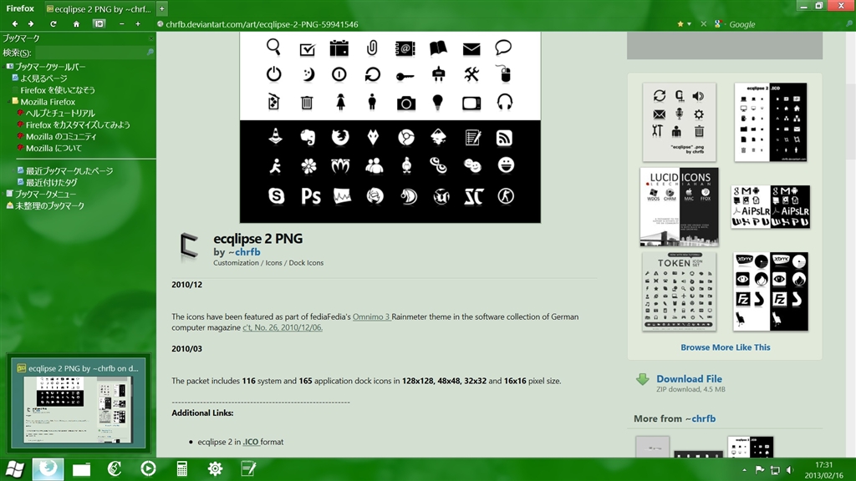Open the Windows Start button
The width and height of the screenshot is (856, 481).
[x=15, y=469]
